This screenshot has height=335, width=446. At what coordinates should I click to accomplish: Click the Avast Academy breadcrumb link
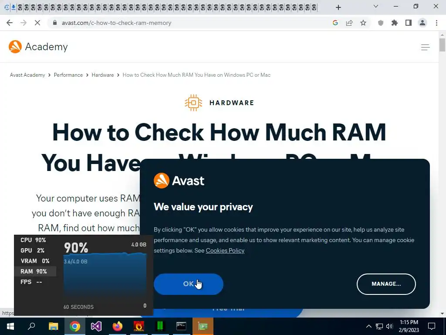click(x=27, y=75)
